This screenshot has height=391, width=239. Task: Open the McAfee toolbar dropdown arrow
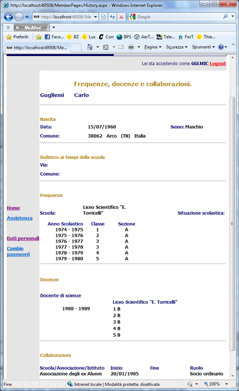pyautogui.click(x=53, y=28)
